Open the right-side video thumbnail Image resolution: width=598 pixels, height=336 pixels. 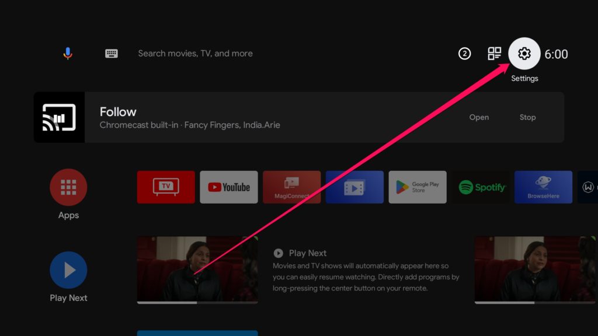(536, 269)
